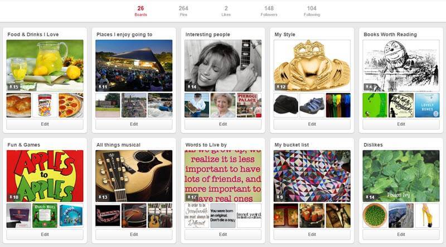Screen dimensions: 446x247
Task: Open the Places I enjoy going to title
Action: coord(124,34)
